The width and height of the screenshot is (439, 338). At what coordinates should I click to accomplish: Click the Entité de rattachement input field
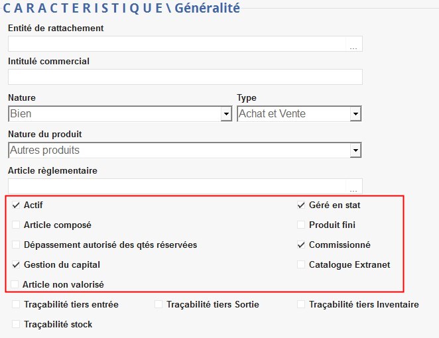176,44
